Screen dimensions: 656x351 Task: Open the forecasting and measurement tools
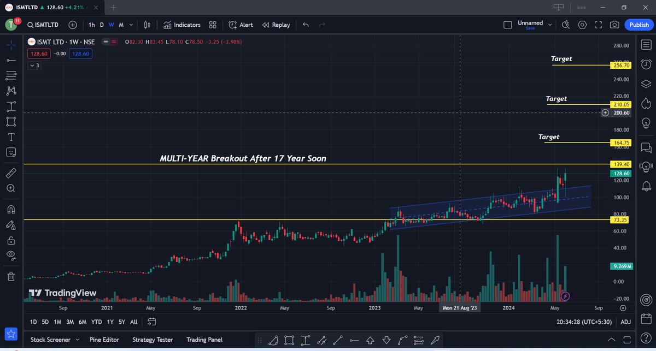pos(11,106)
